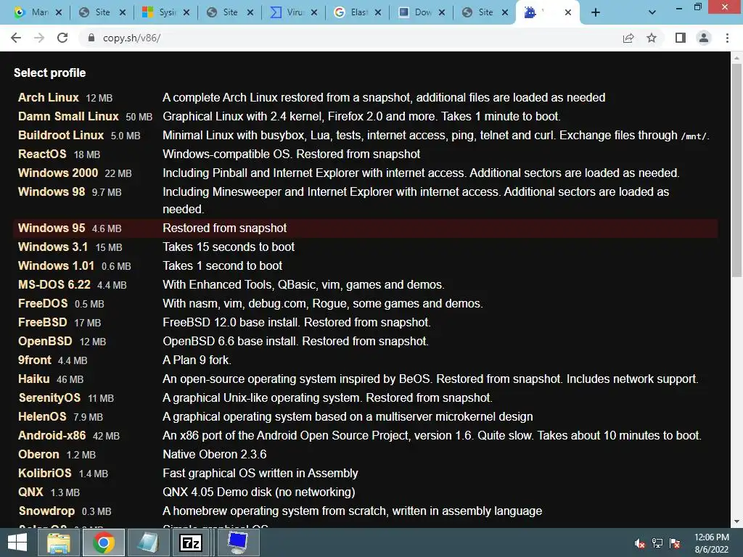This screenshot has height=557, width=743.
Task: Open Windows Start menu
Action: [17, 542]
